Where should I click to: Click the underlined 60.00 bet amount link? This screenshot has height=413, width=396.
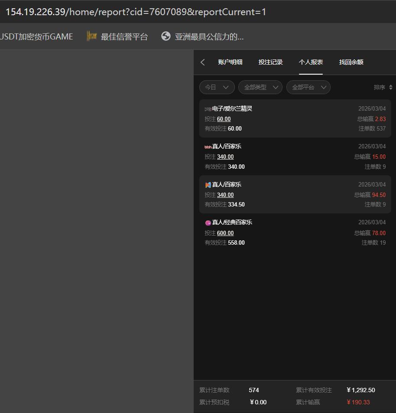[224, 119]
